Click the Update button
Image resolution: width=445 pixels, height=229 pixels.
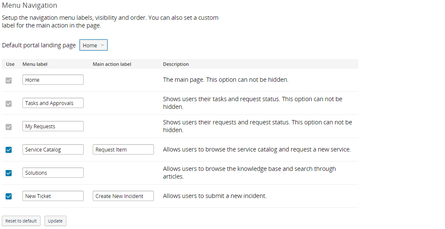55,221
